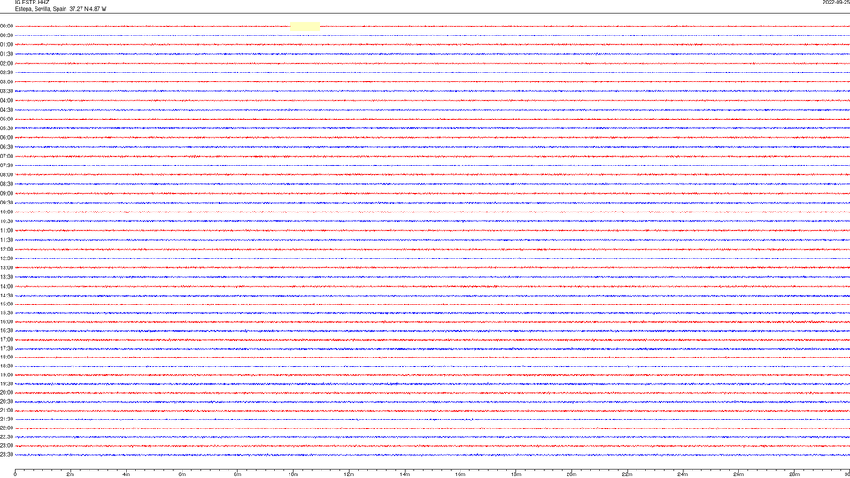This screenshot has width=850, height=478.
Task: Click the yellow highlighted marker on the 00:00 trace
Action: click(x=305, y=26)
